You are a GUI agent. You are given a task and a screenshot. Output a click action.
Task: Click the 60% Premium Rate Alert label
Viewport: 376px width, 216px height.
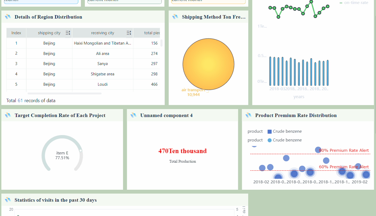point(344,167)
